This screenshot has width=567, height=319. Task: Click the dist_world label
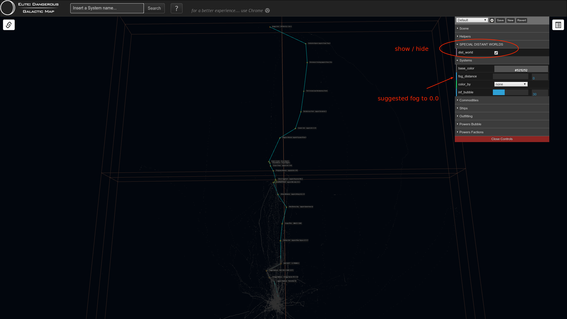[466, 52]
